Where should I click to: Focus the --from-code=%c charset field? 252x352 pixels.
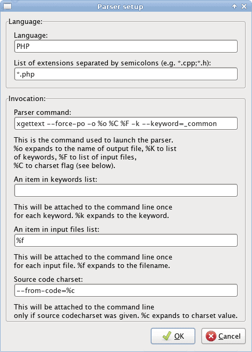[x=126, y=290]
